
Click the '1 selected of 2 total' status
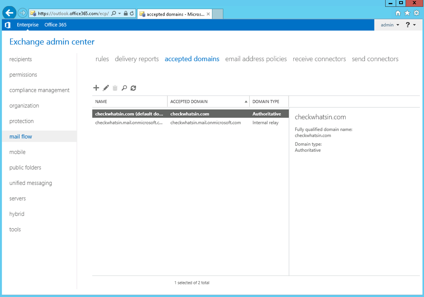pyautogui.click(x=192, y=282)
